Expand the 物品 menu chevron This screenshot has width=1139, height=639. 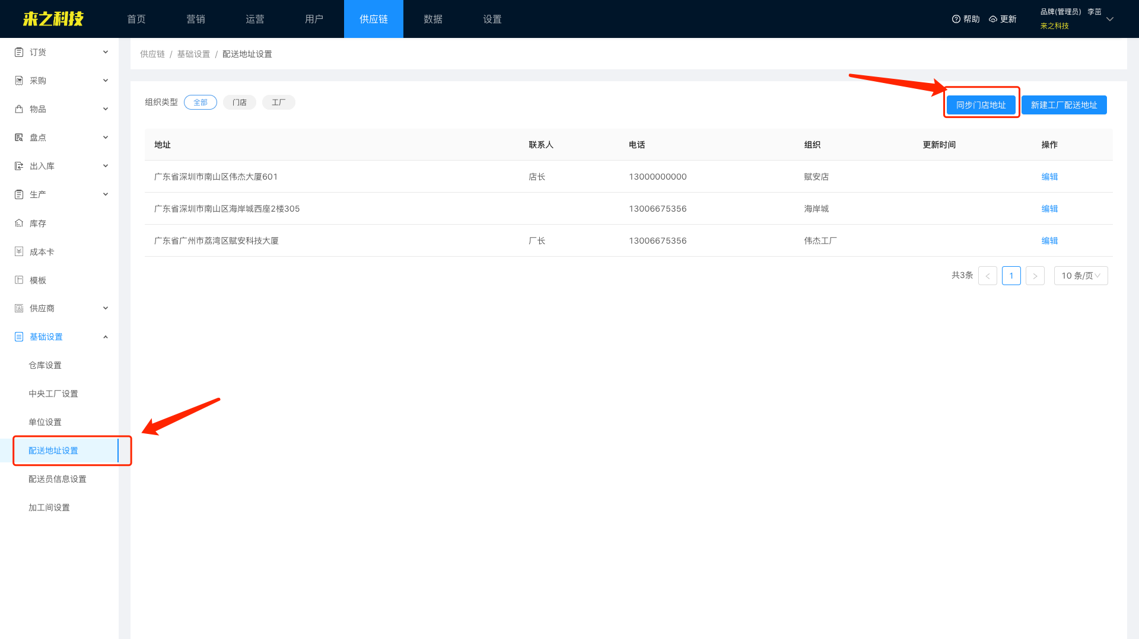tap(106, 109)
